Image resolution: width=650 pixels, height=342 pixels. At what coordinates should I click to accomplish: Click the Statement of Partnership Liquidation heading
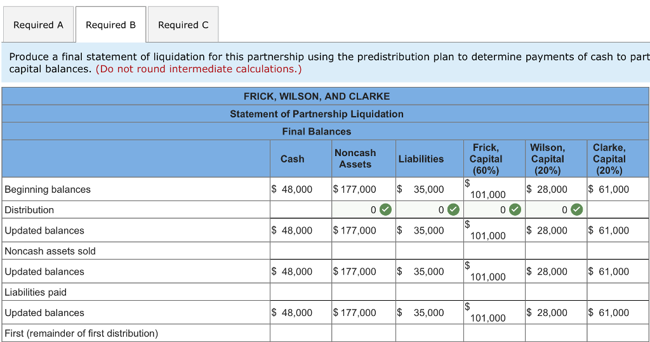click(x=317, y=114)
